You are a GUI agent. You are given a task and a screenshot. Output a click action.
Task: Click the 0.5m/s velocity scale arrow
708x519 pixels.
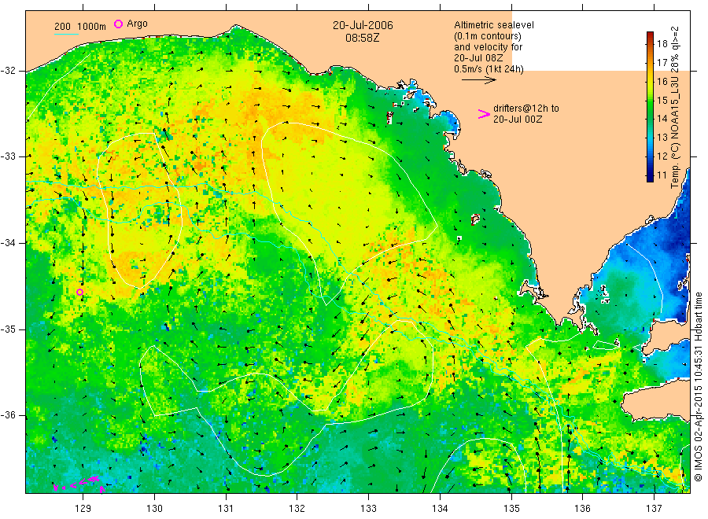tap(478, 80)
